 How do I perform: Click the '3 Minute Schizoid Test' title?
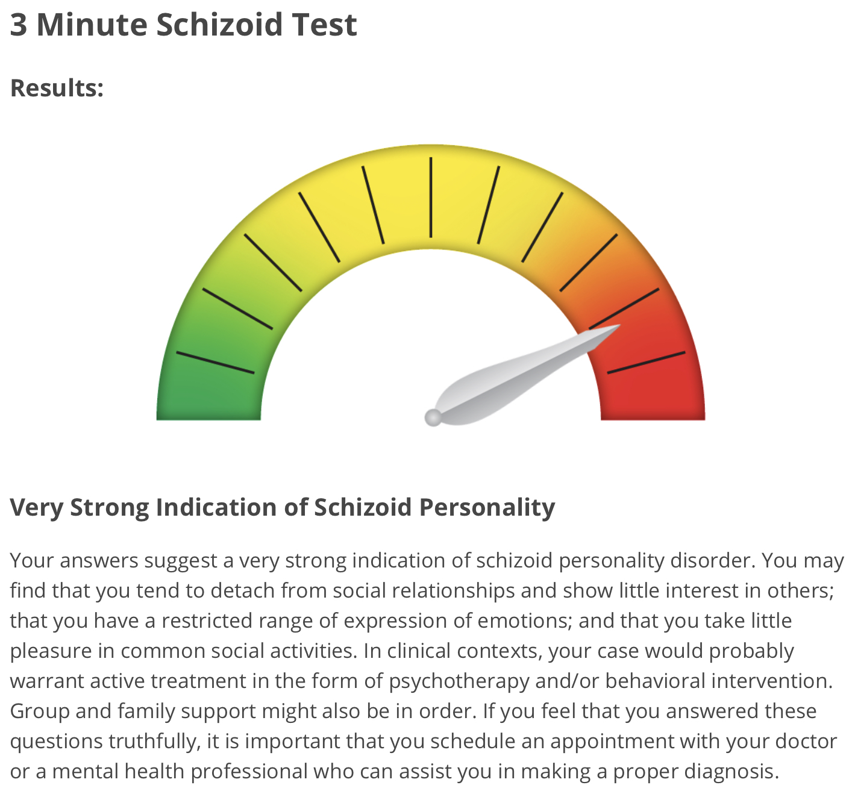[184, 25]
